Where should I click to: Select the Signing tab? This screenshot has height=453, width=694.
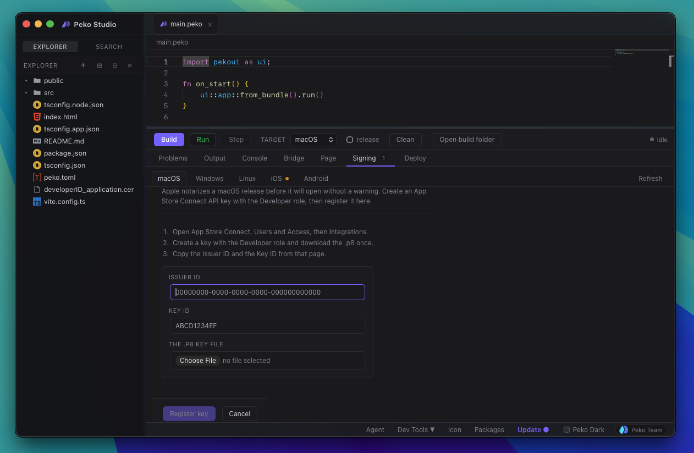tap(370, 158)
